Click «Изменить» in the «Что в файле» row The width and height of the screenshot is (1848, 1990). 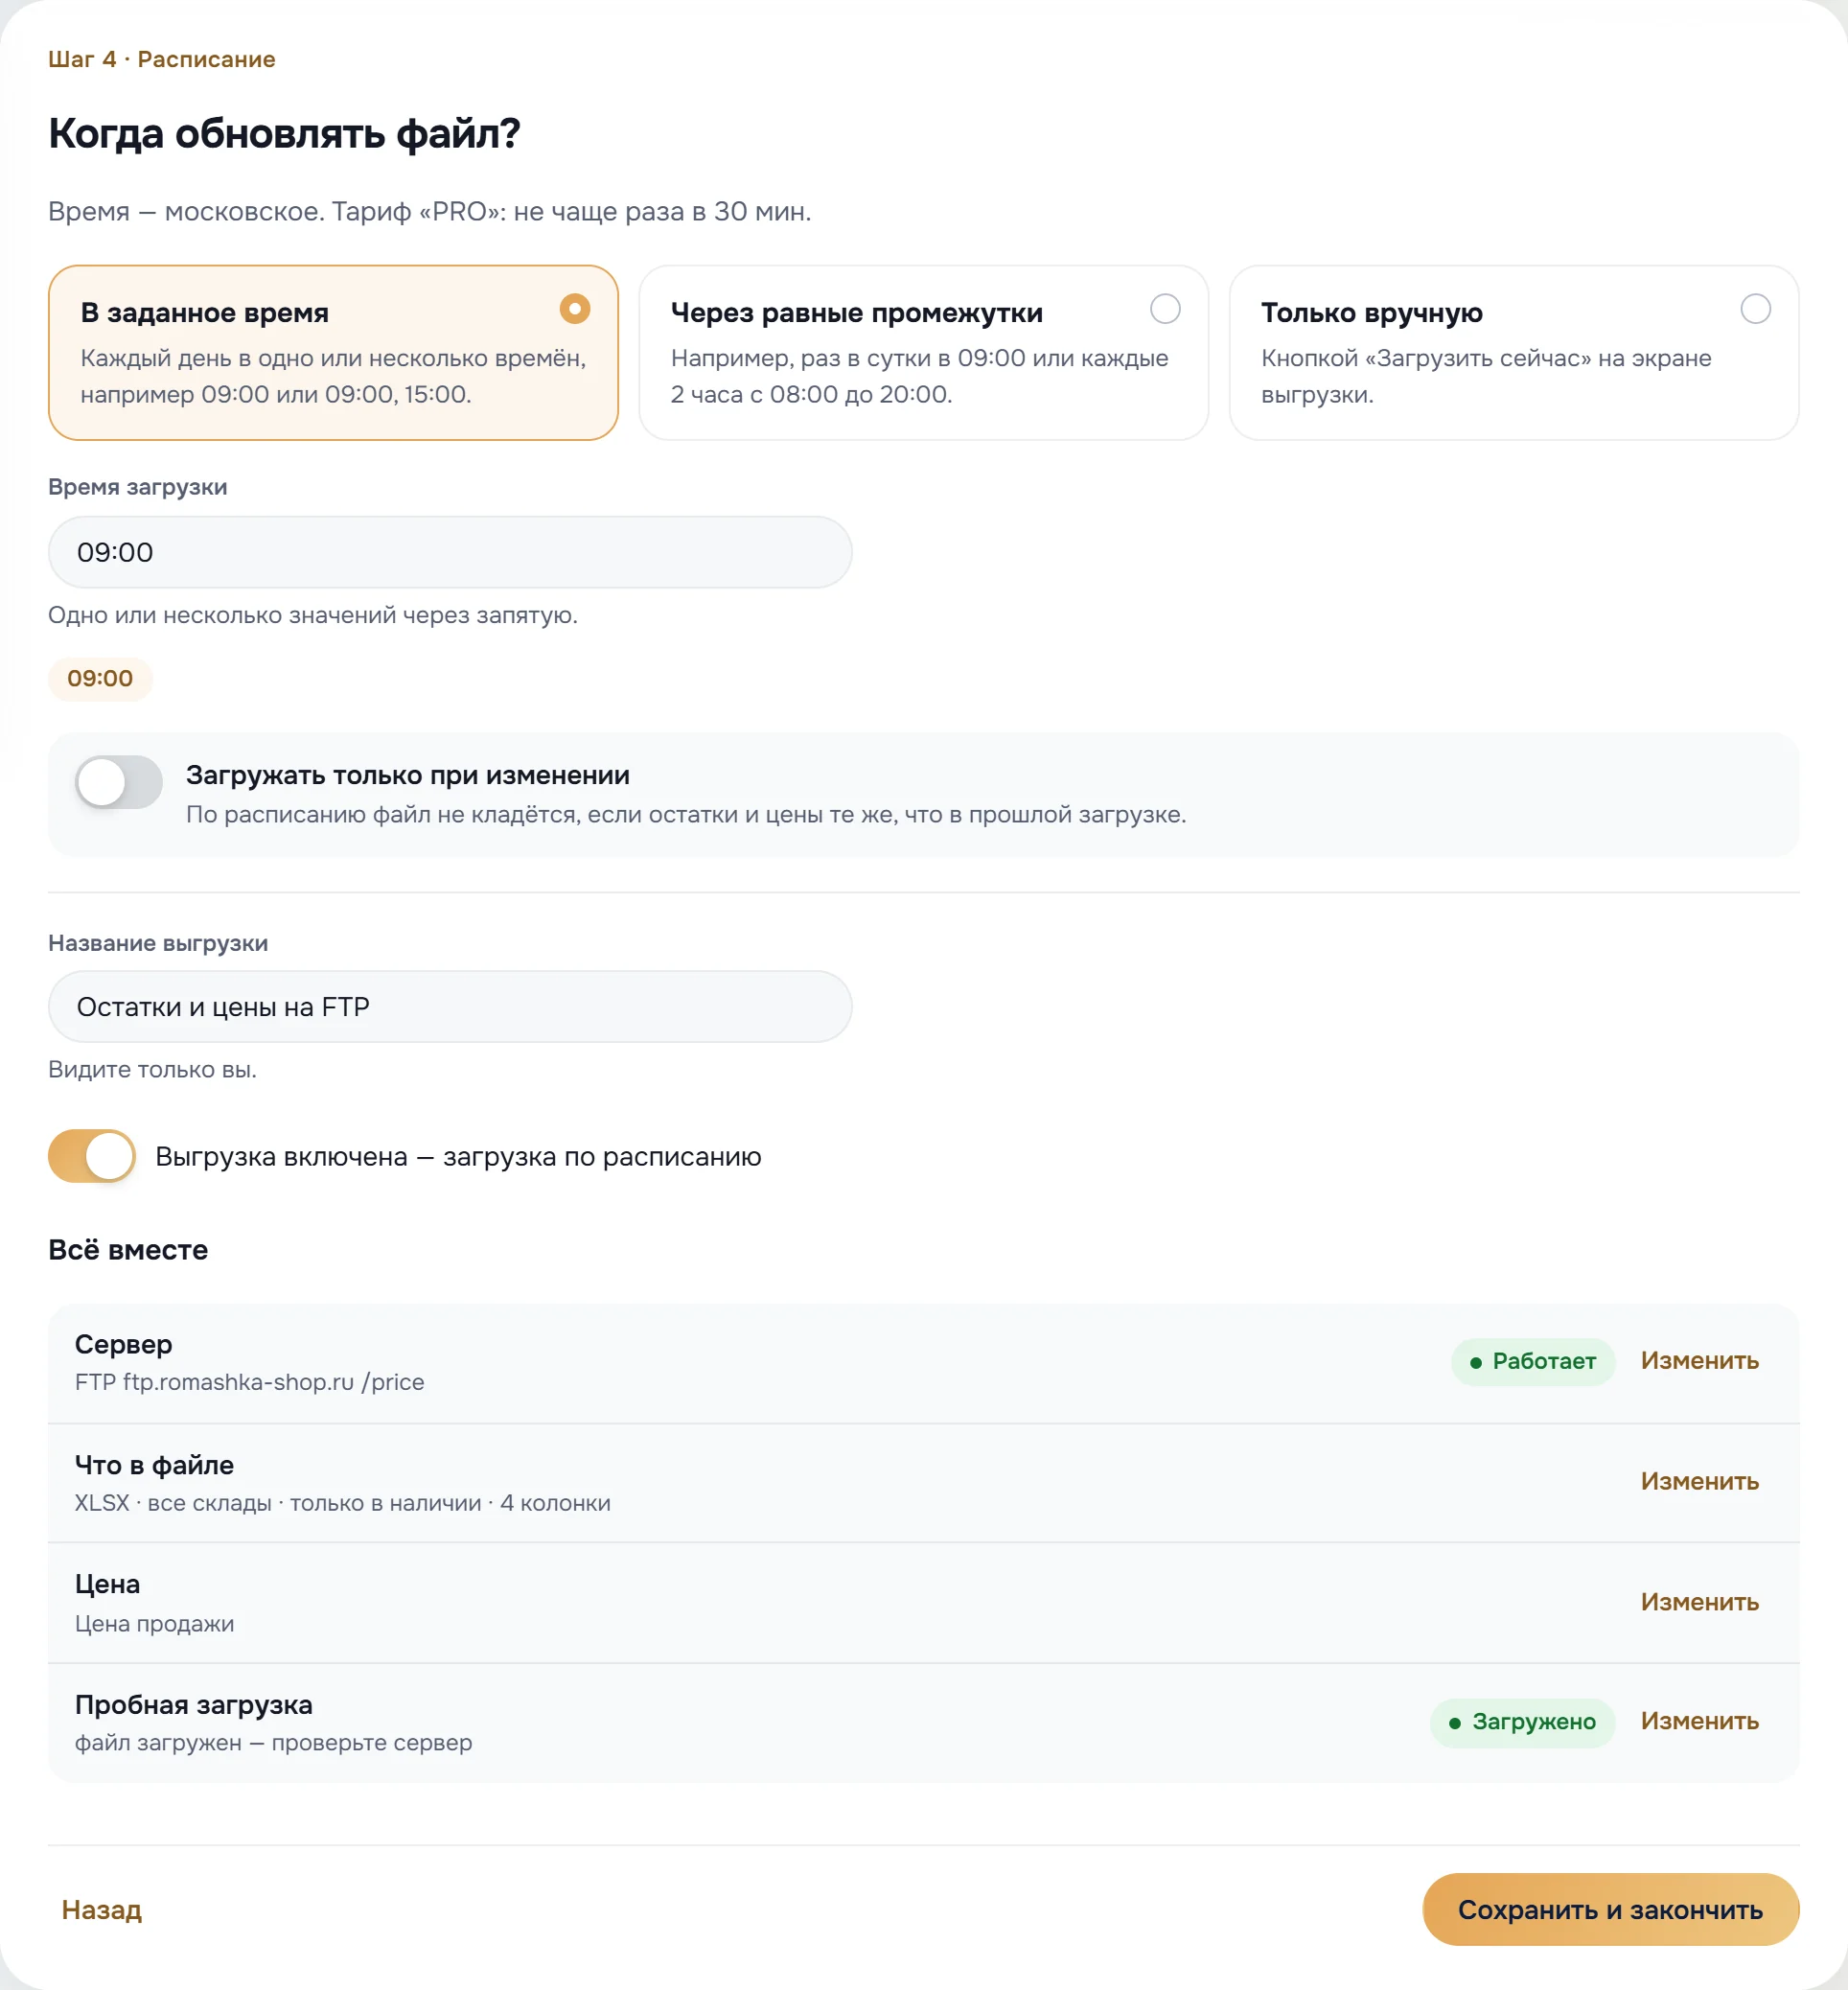(x=1699, y=1481)
